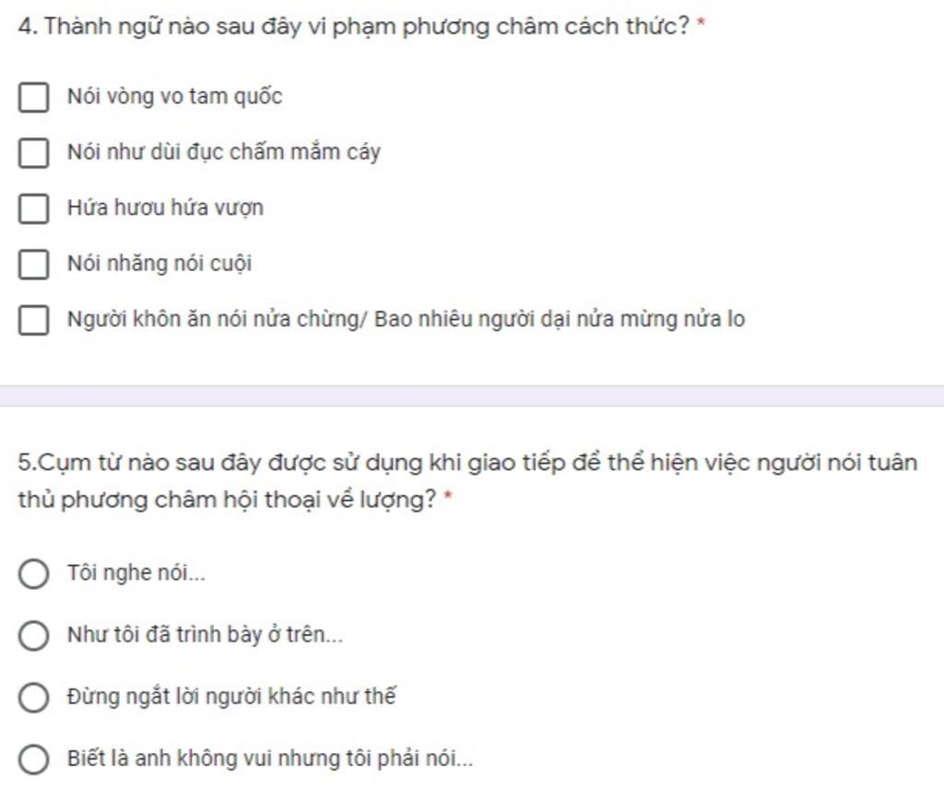Click the 'Đừng ngắt lời người khác như thế' label
The height and width of the screenshot is (789, 944).
click(231, 697)
